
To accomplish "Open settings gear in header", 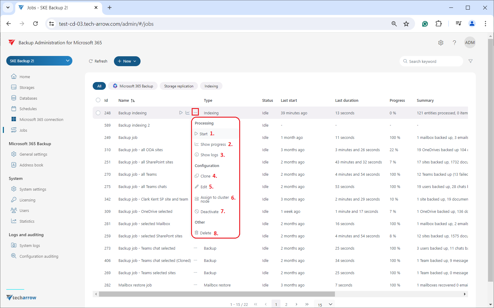I will pos(441,43).
